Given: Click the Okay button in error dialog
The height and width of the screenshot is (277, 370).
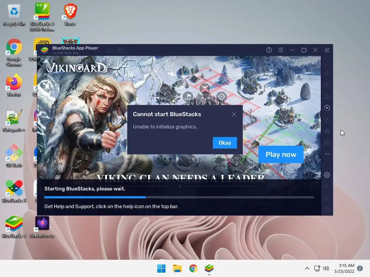Looking at the screenshot, I should pos(225,143).
